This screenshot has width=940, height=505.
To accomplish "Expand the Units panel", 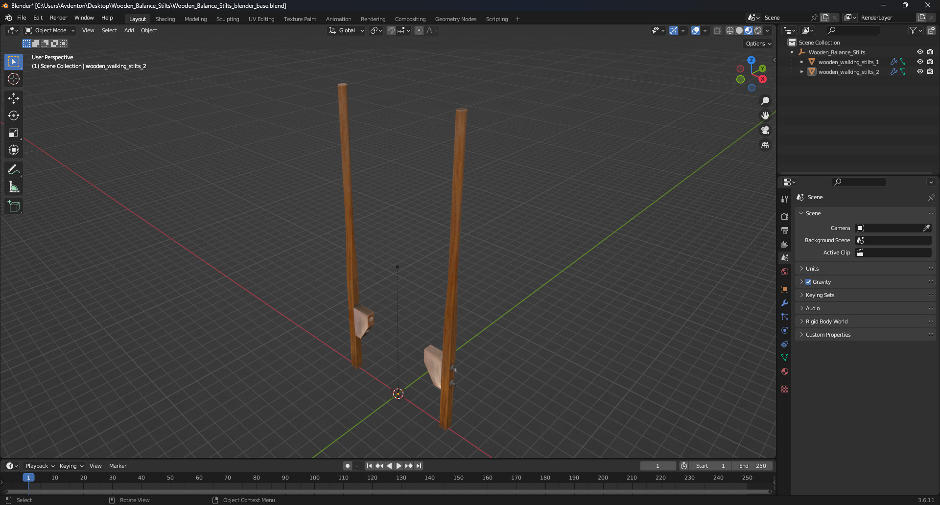I will (865, 269).
